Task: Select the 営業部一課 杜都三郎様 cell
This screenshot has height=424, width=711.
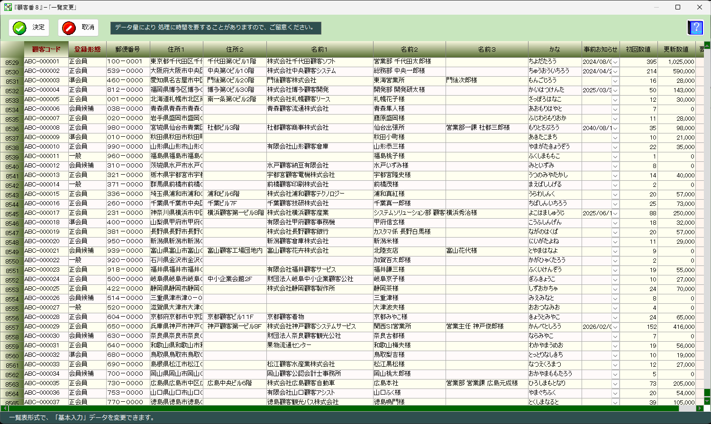Action: point(487,128)
